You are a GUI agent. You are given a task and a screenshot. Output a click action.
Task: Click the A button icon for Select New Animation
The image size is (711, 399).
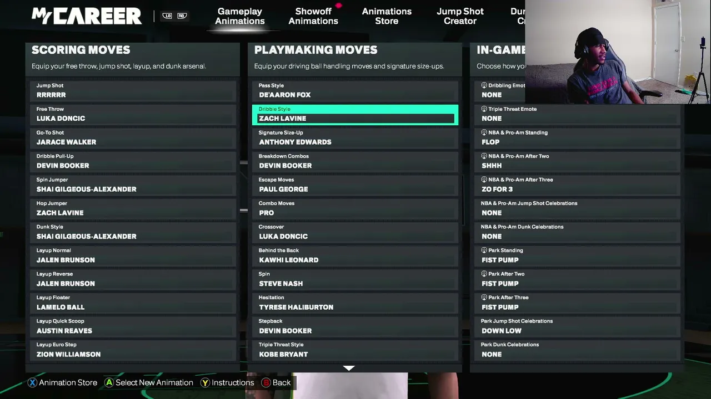(x=109, y=382)
